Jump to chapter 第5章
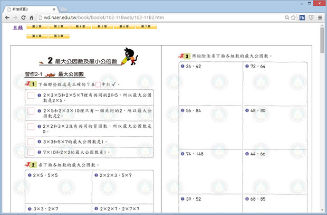Screen dimensions: 327x215 [102, 26]
